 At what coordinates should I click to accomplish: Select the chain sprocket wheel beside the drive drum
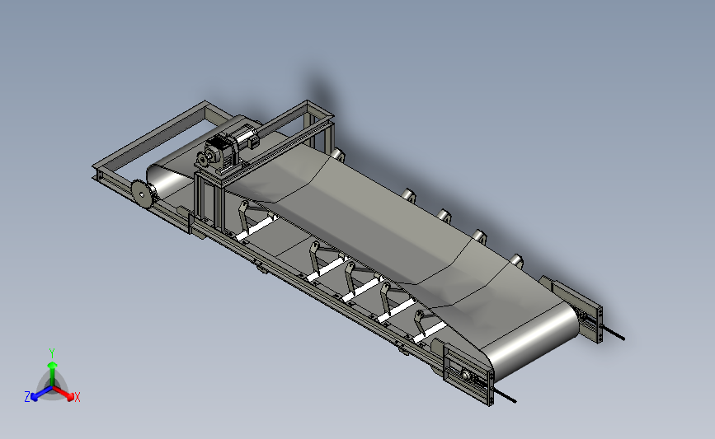pyautogui.click(x=143, y=195)
